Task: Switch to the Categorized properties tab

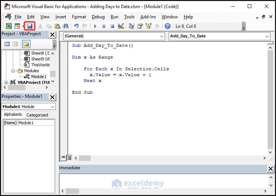Action: [x=37, y=115]
